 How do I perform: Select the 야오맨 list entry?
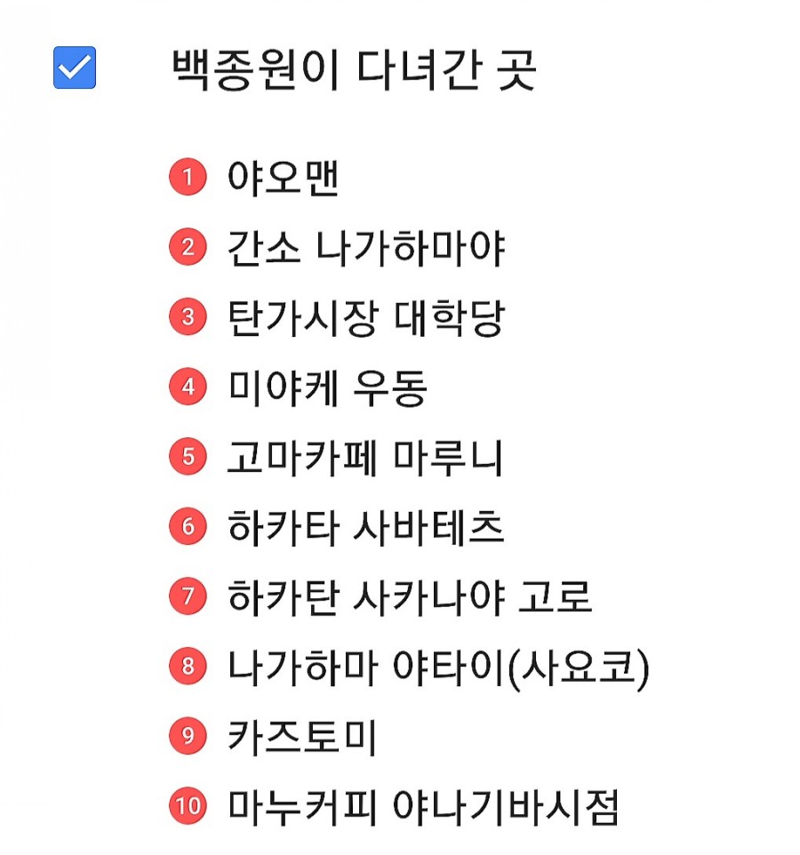point(284,178)
